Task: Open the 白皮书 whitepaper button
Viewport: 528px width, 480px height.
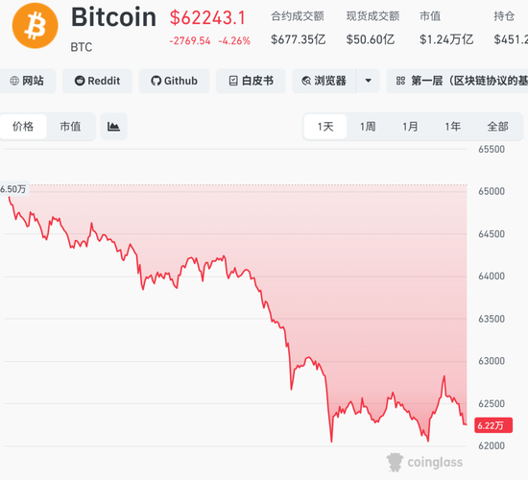Action: click(251, 81)
